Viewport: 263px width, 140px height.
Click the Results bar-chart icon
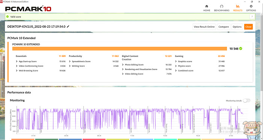coord(238,6)
